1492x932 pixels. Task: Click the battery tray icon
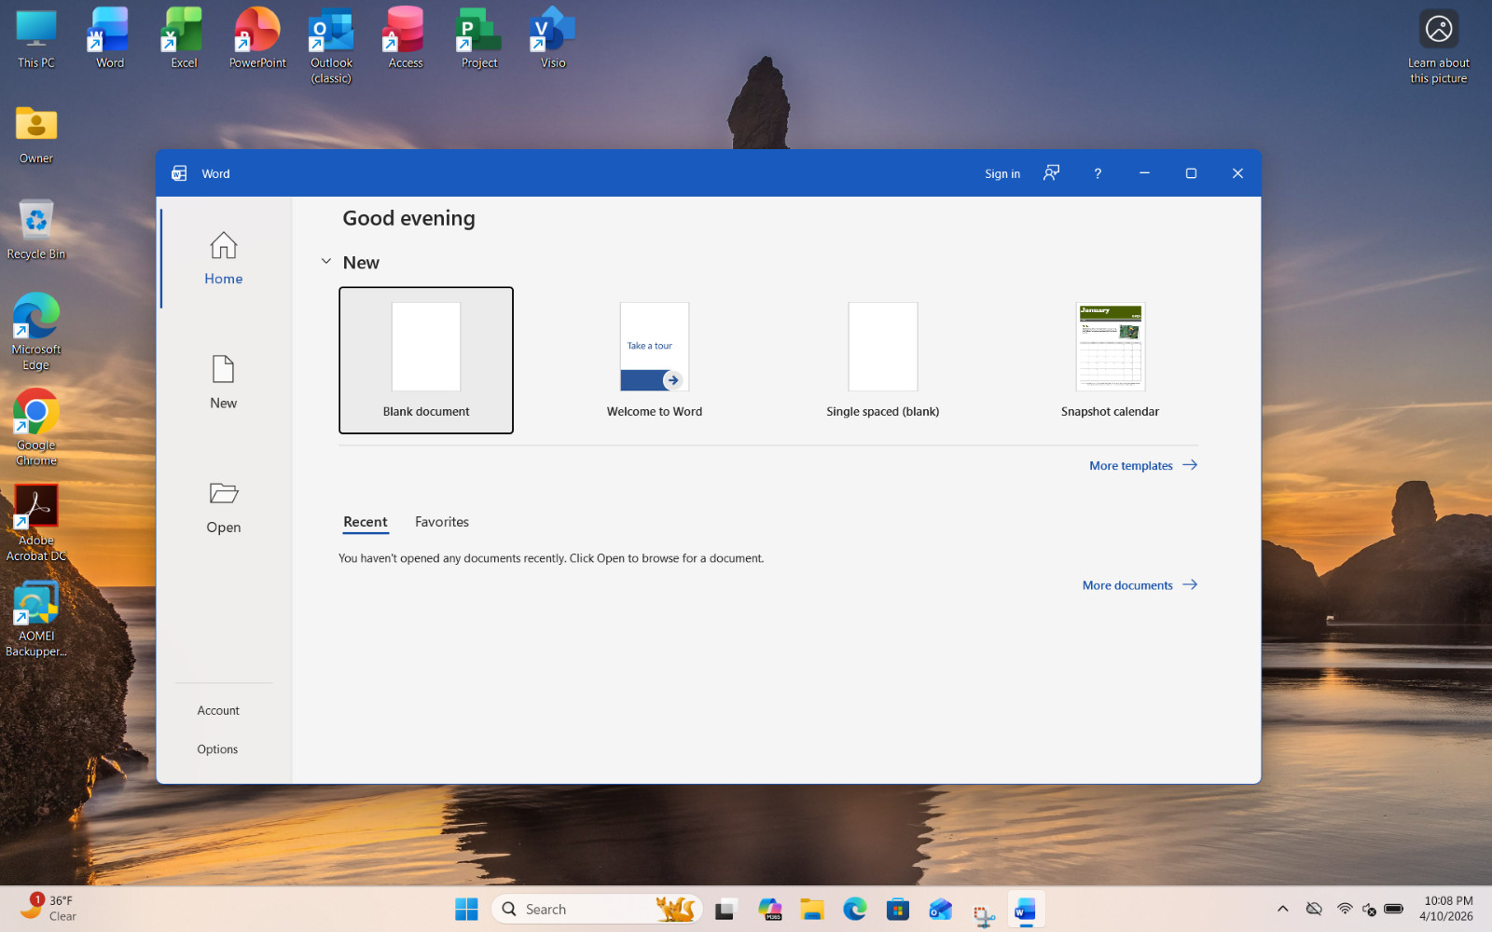click(x=1394, y=909)
